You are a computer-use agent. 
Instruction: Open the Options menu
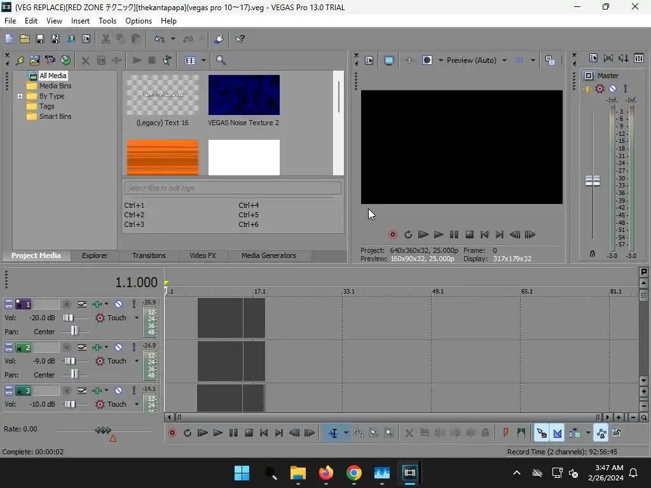[138, 21]
